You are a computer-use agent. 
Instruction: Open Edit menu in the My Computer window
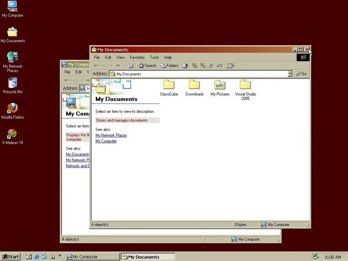coord(79,72)
